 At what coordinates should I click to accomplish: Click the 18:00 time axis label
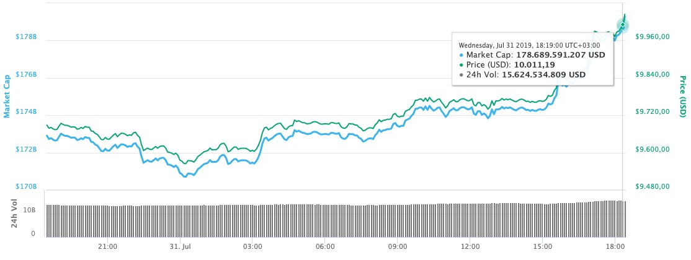tap(615, 246)
